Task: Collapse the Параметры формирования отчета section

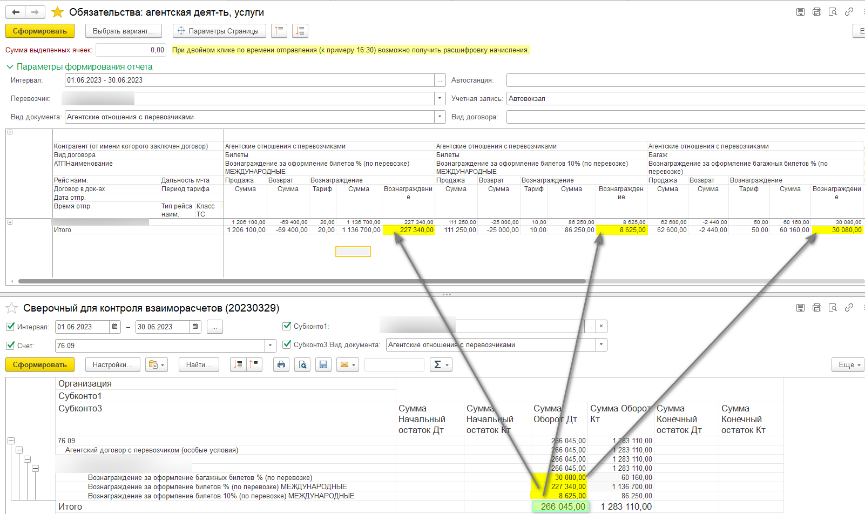Action: pos(10,67)
